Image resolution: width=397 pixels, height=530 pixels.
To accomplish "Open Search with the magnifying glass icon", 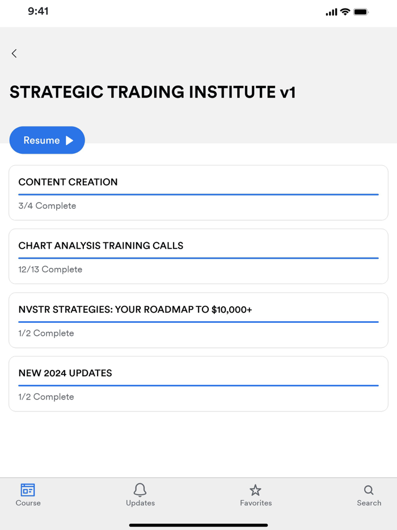I will [x=369, y=490].
